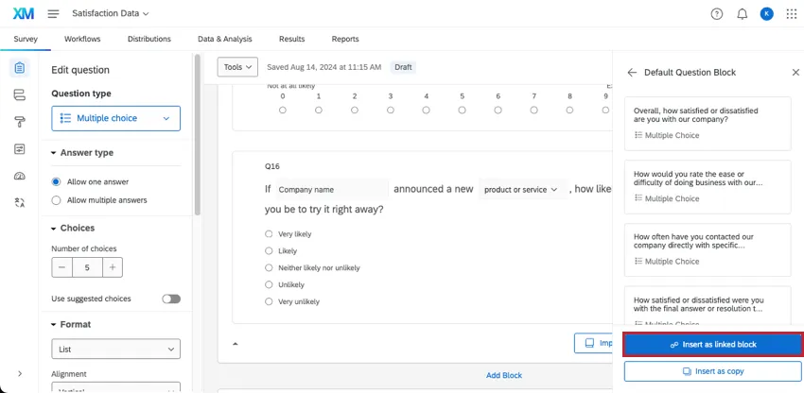Switch to the Workflows tab
Viewport: 804px width, 393px height.
coord(82,39)
